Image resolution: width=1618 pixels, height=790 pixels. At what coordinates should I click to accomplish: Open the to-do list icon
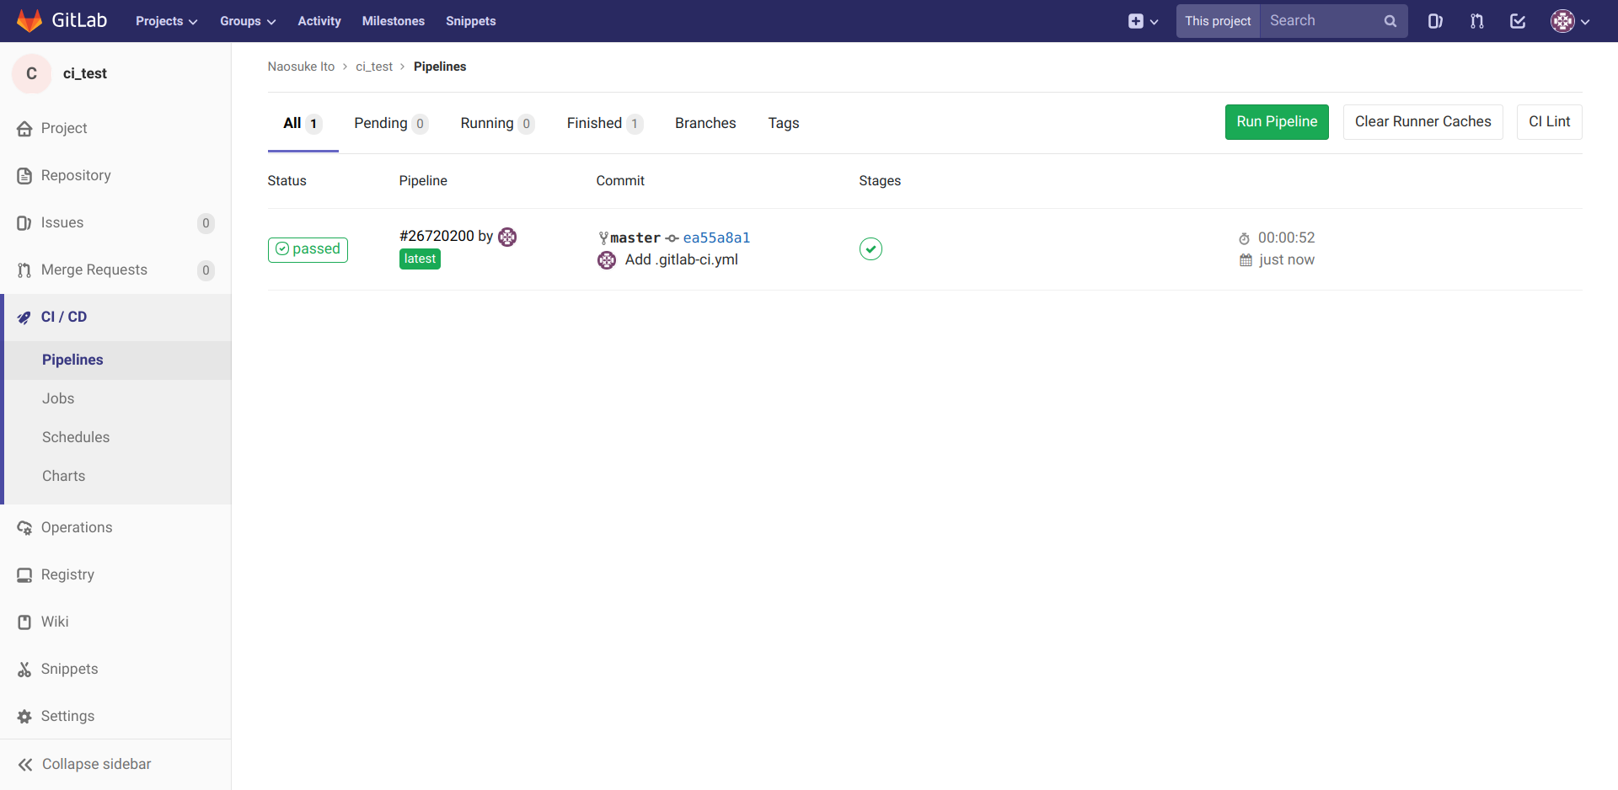pyautogui.click(x=1518, y=21)
